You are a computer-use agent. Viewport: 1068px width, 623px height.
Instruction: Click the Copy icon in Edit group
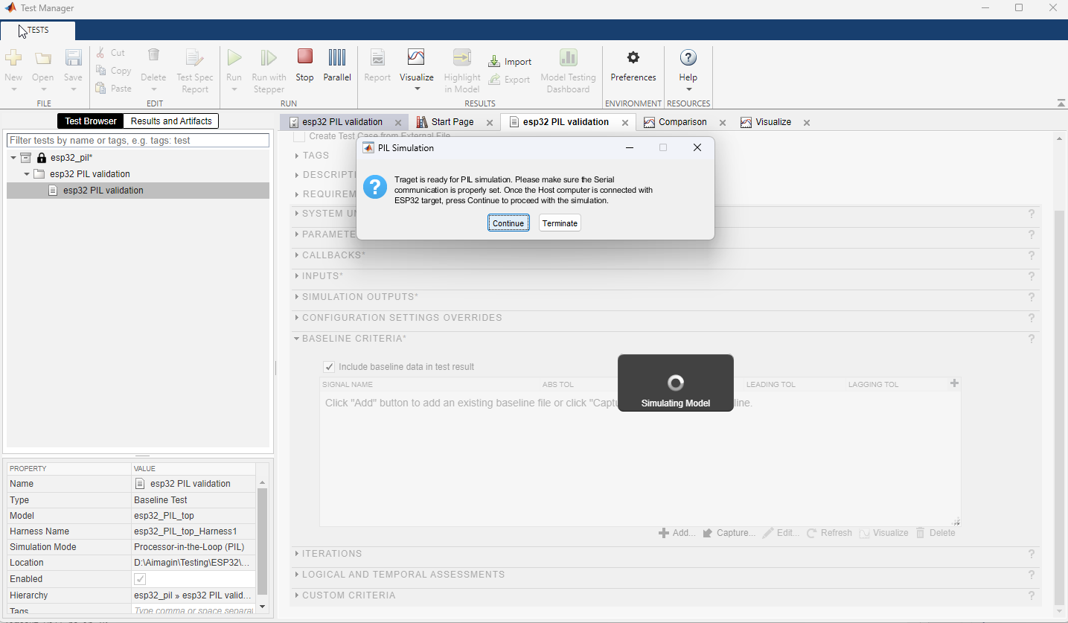(101, 71)
